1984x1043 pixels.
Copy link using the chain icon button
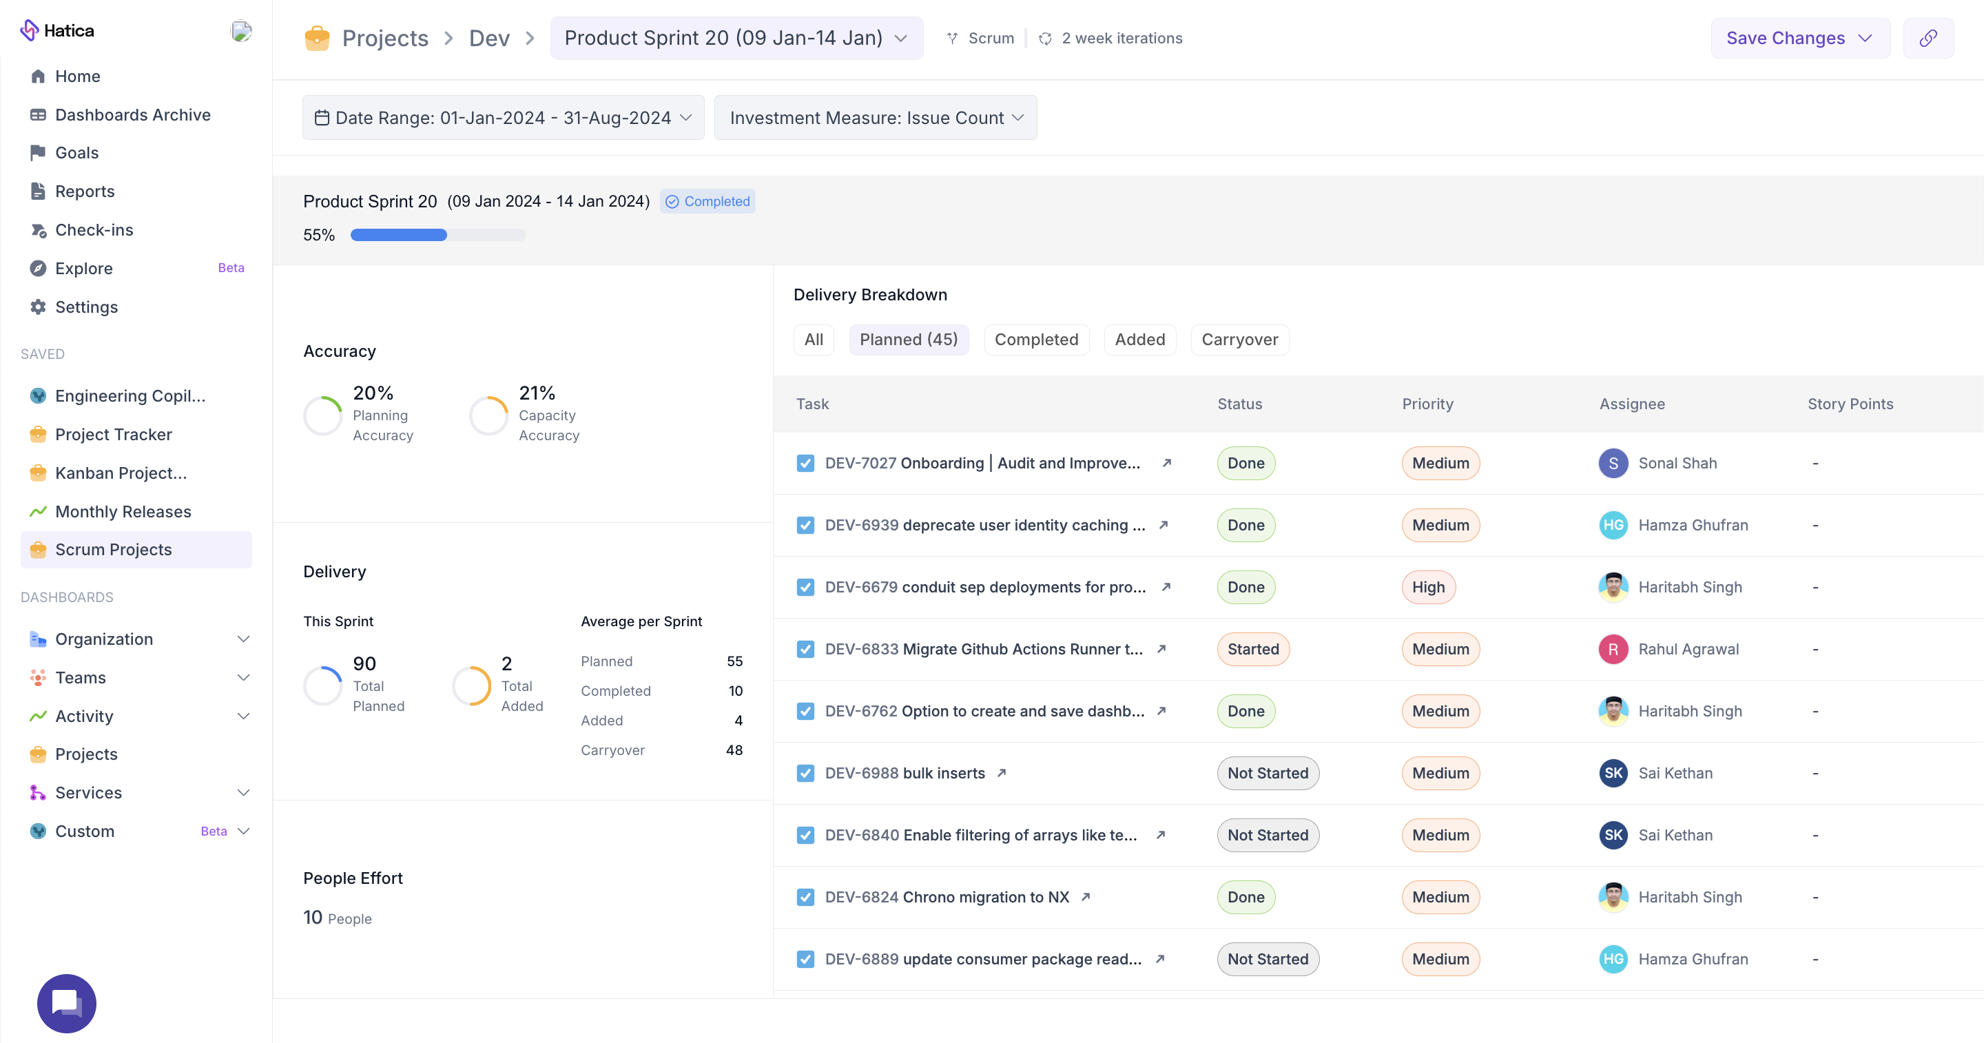(x=1928, y=38)
